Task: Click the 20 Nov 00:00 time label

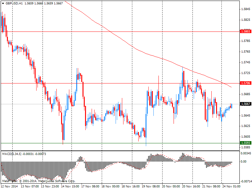Action: click(x=171, y=186)
